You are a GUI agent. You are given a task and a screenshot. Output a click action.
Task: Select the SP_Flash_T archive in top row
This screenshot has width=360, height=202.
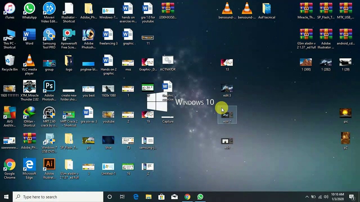(326, 11)
